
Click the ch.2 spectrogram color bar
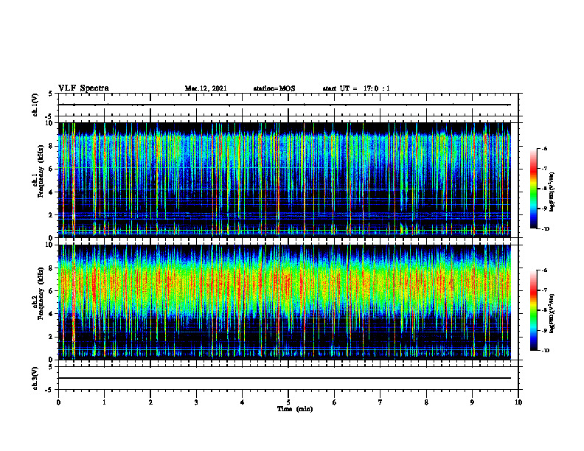[534, 310]
